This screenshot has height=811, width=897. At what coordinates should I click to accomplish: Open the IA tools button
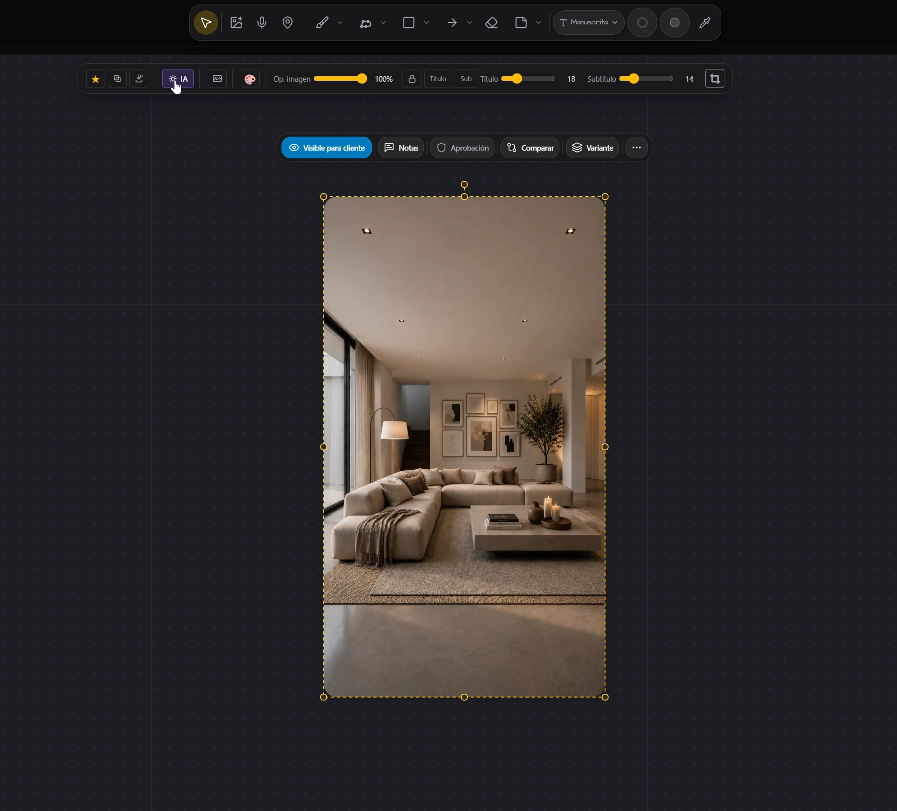178,79
